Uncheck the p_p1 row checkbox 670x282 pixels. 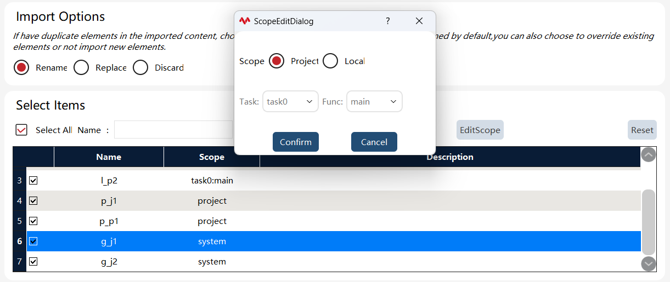point(33,221)
